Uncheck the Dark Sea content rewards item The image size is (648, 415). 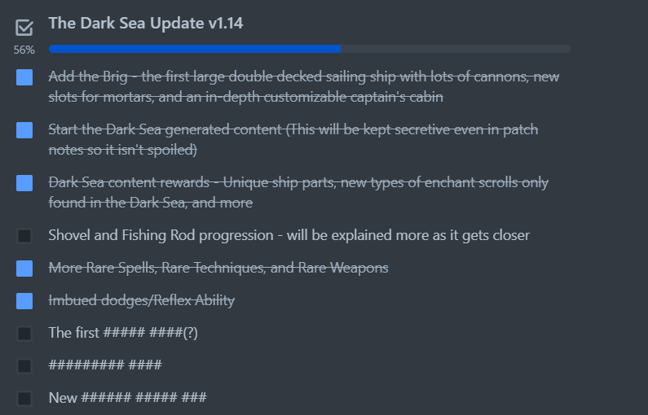click(24, 183)
